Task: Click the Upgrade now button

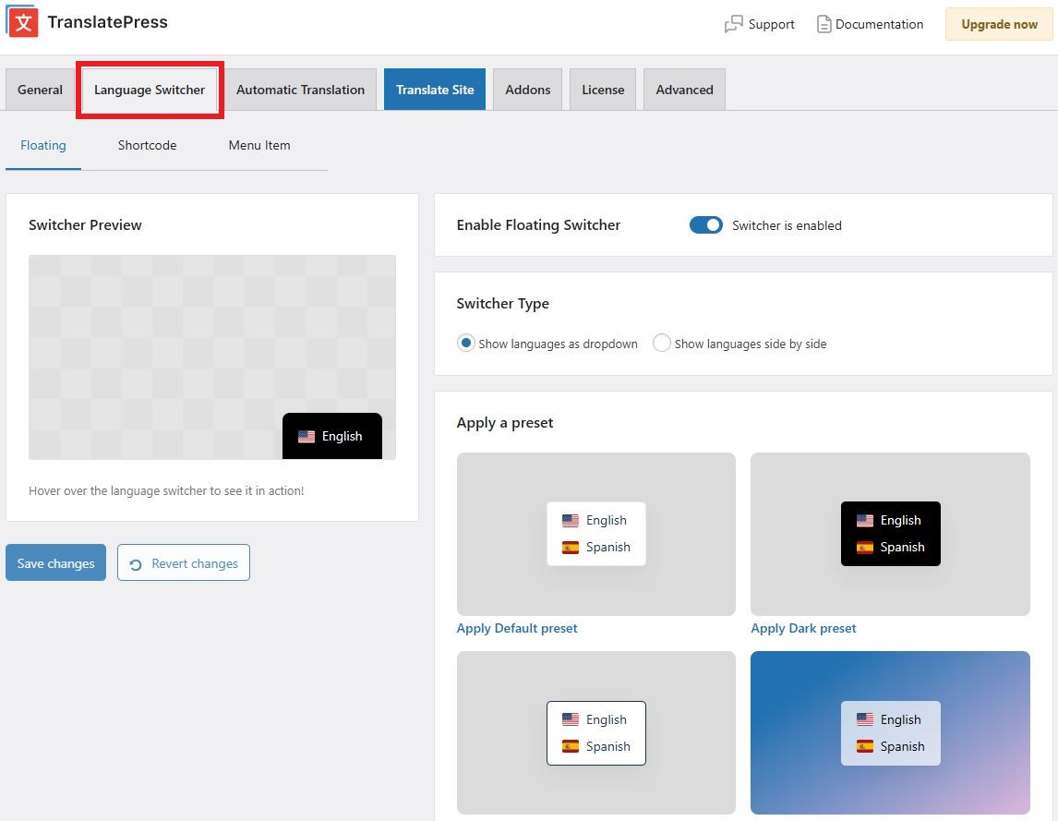Action: coord(999,25)
